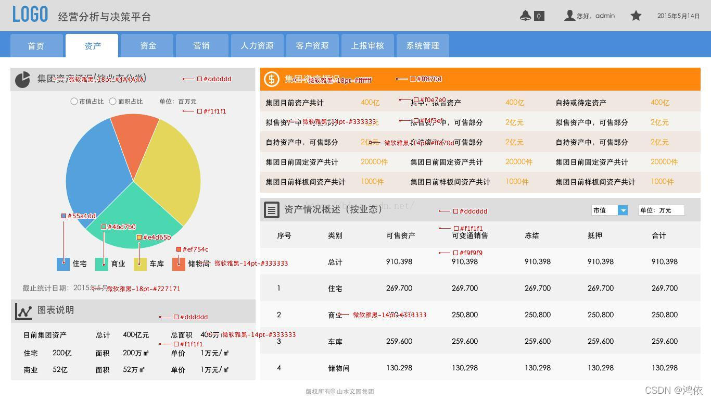The height and width of the screenshot is (400, 711).
Task: Click the 自持或待定资产 label
Action: 581,103
